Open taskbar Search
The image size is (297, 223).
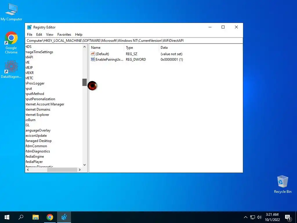pyautogui.click(x=21, y=217)
